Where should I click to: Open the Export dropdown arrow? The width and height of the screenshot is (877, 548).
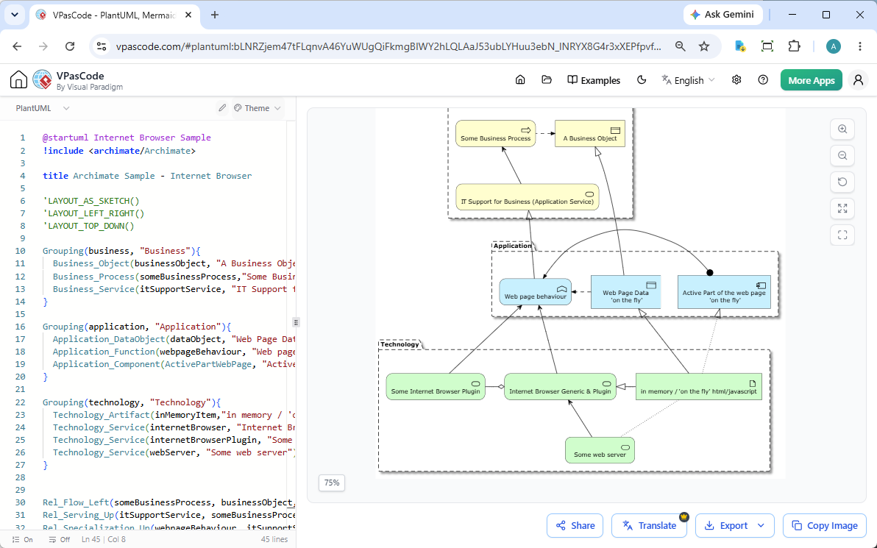pos(761,525)
